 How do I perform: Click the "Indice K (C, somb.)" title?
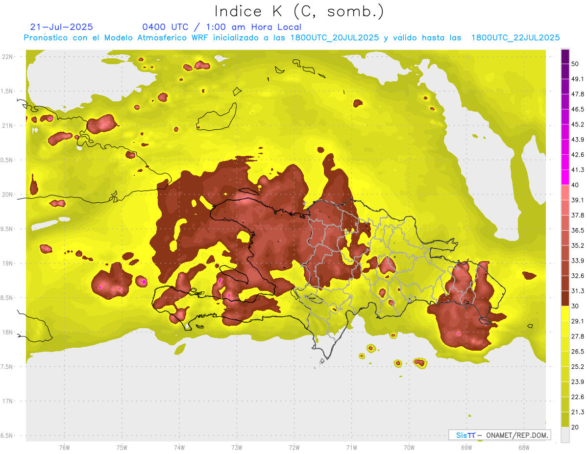pos(299,11)
